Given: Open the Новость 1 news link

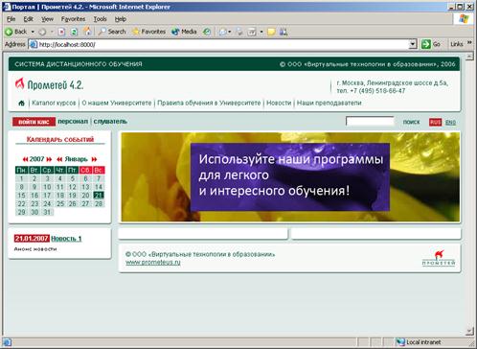Looking at the screenshot, I should [x=66, y=239].
